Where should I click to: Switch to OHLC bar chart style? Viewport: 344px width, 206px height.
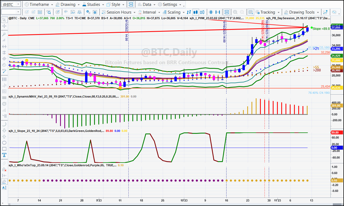pyautogui.click(x=189, y=12)
